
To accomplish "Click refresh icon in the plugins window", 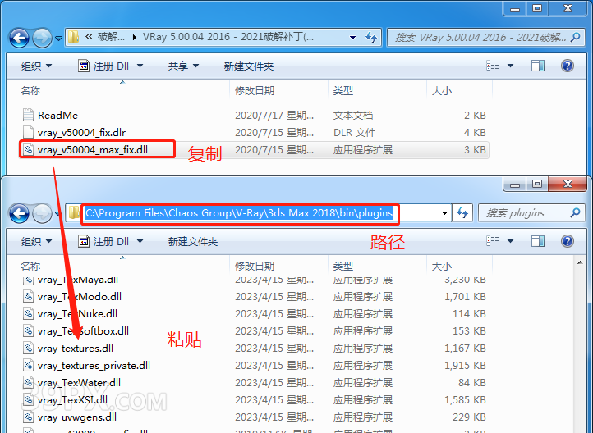I will pyautogui.click(x=462, y=213).
